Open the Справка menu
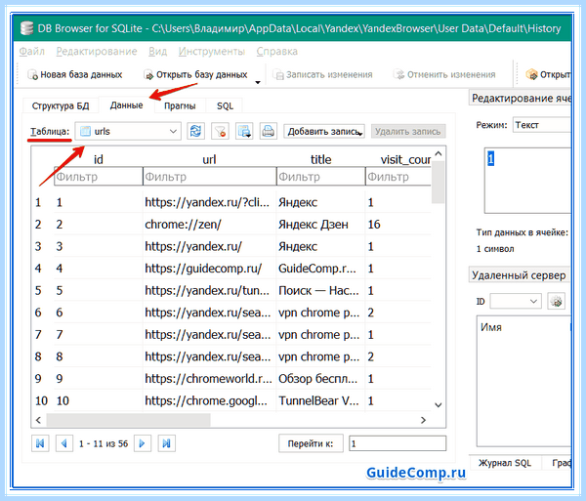This screenshot has height=501, width=586. coord(277,51)
